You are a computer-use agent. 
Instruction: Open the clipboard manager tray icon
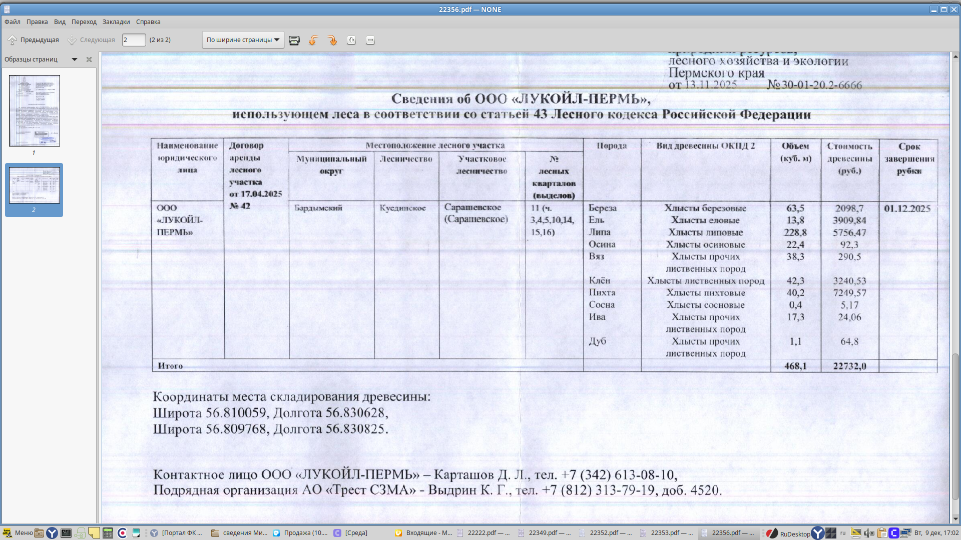882,533
